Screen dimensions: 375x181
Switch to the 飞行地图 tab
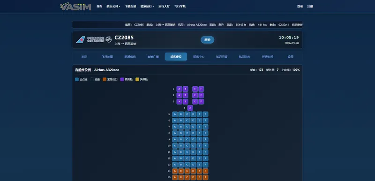click(107, 57)
